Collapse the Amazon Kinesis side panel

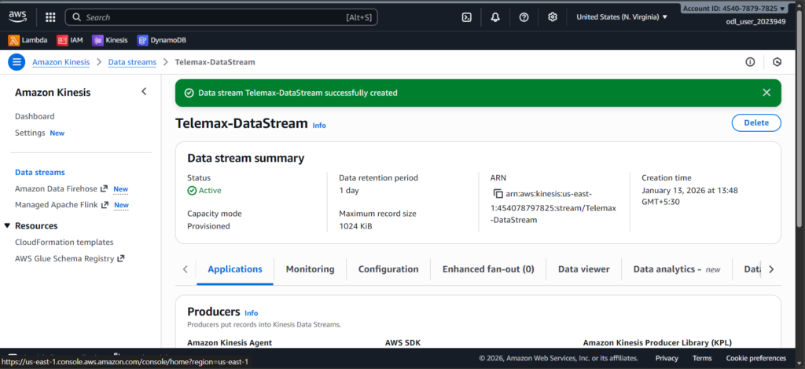pyautogui.click(x=144, y=92)
